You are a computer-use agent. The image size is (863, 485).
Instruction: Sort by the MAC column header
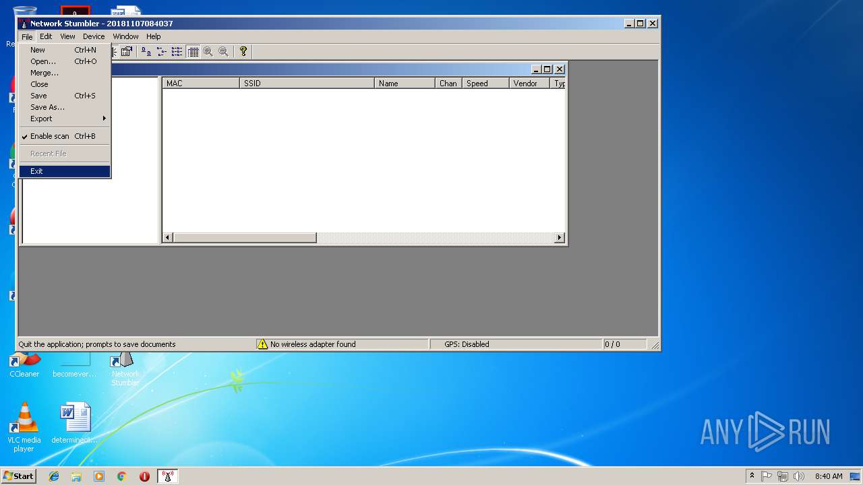(201, 84)
